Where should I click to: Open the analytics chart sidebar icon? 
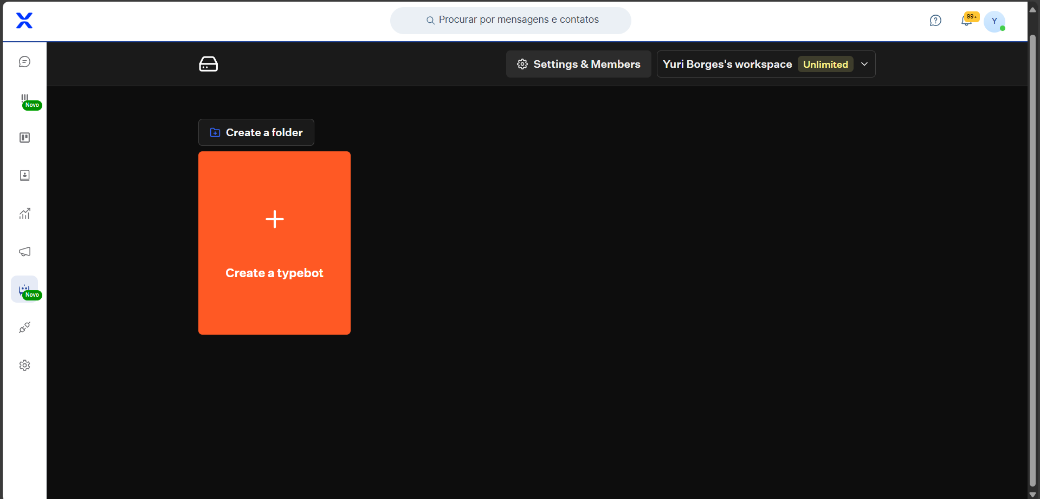[x=24, y=214]
